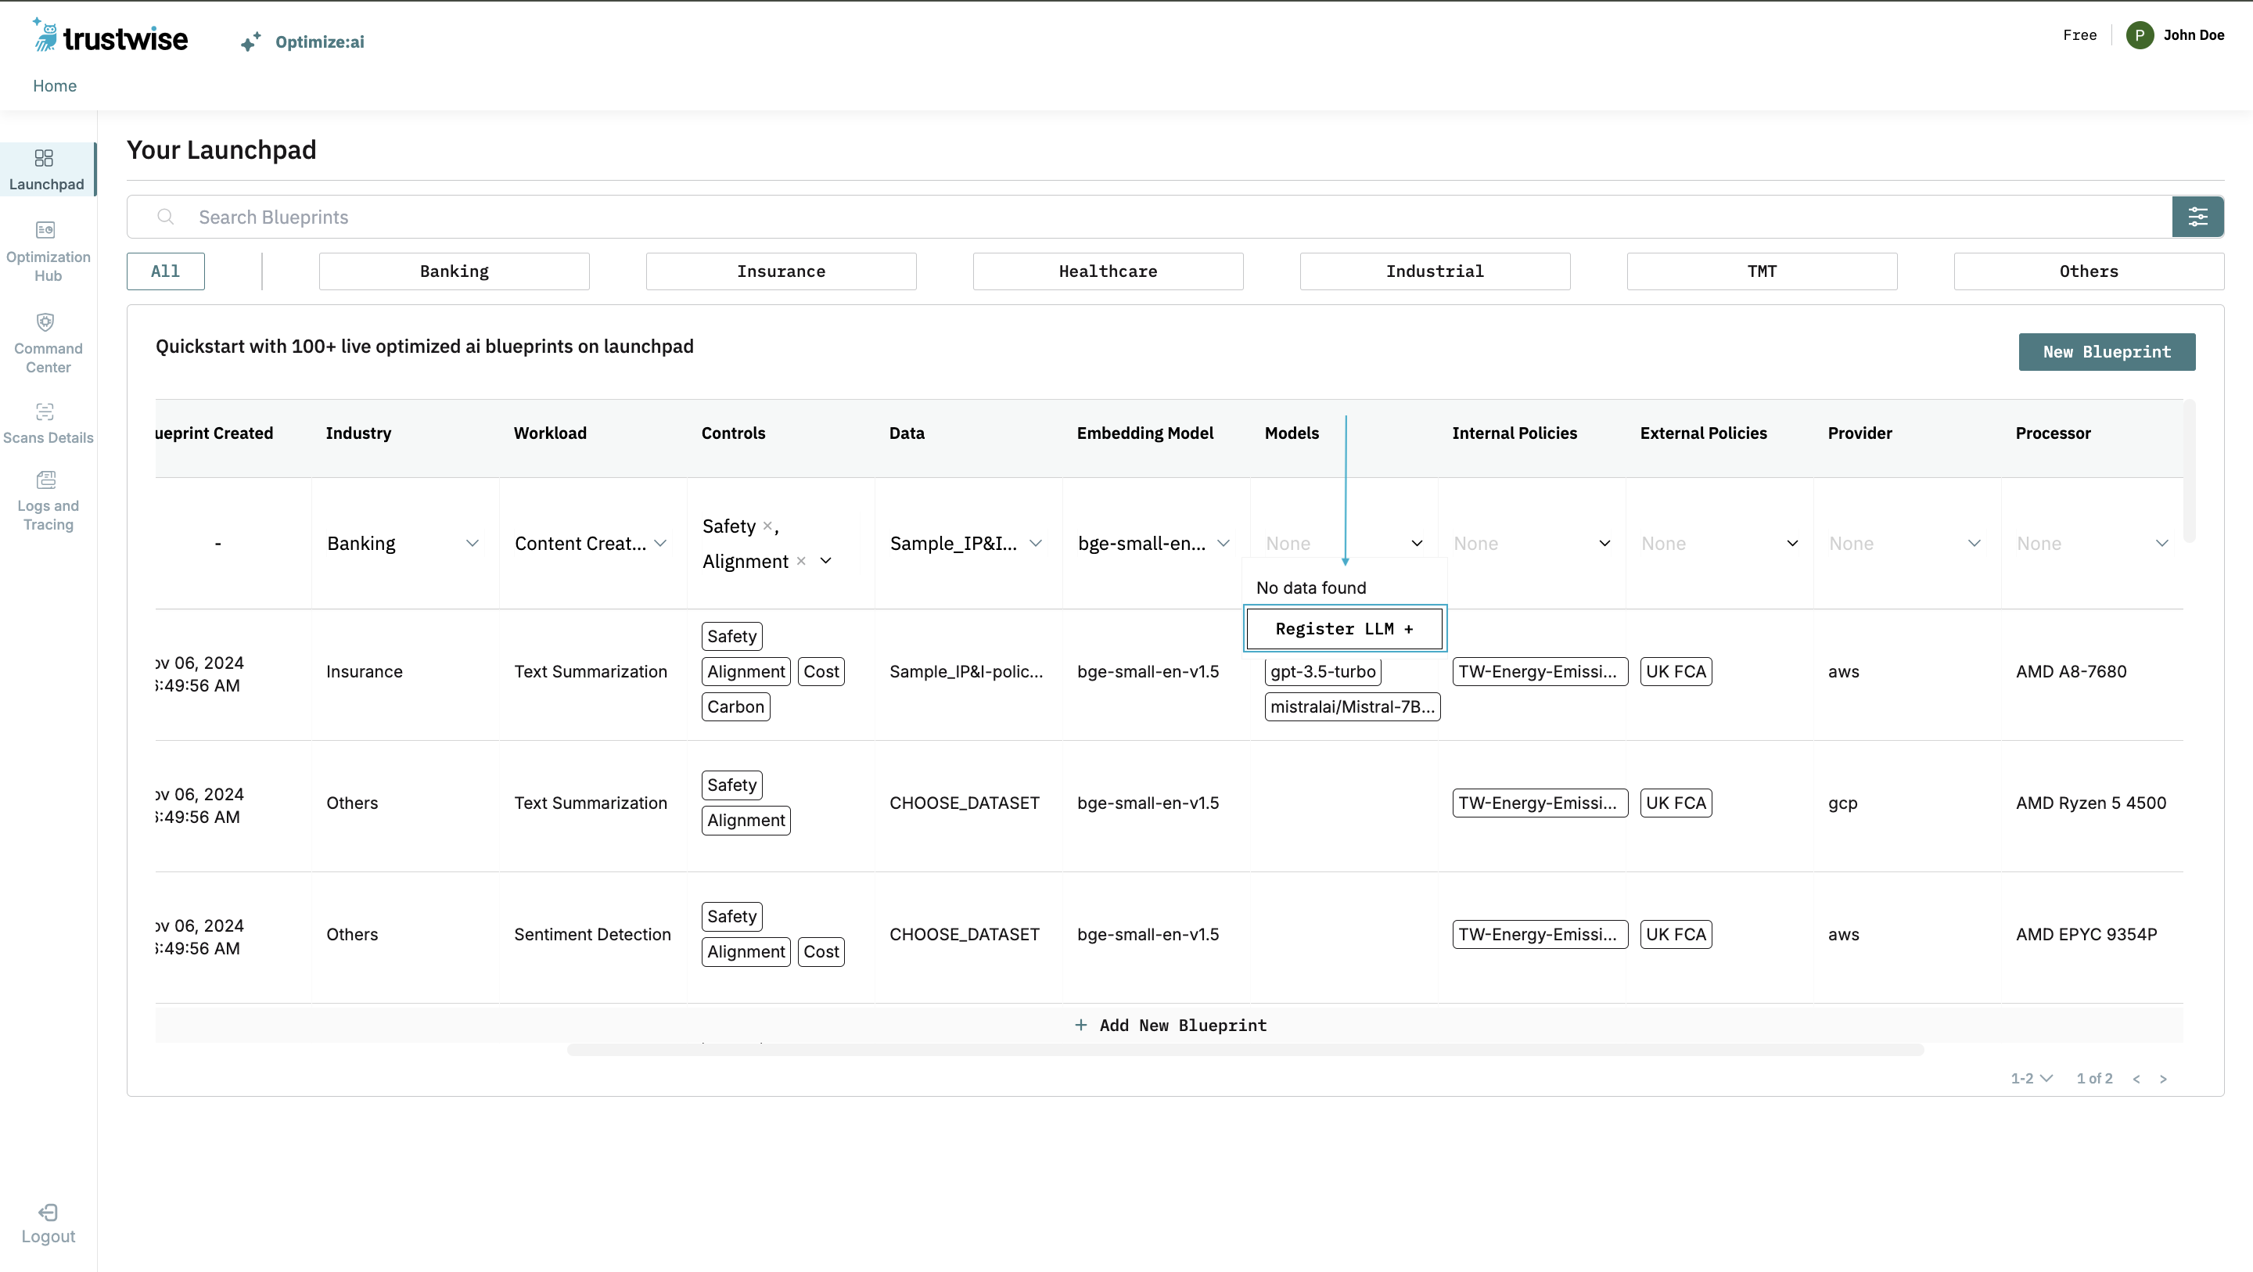Image resolution: width=2253 pixels, height=1272 pixels.
Task: Open the Embedding Model dropdown in the new row
Action: coord(1224,543)
